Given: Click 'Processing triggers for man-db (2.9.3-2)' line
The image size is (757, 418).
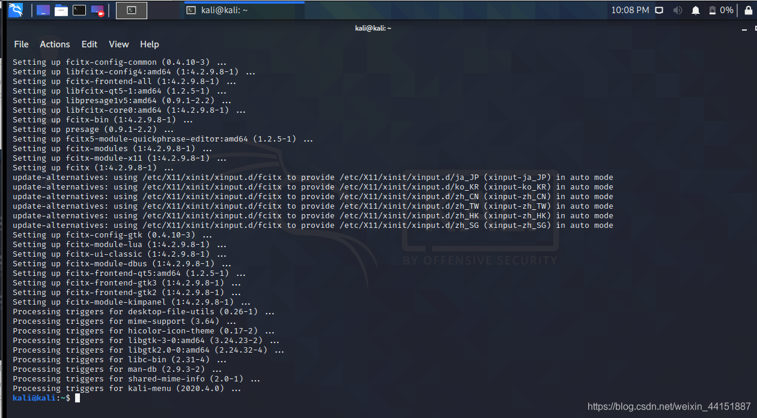Looking at the screenshot, I should pyautogui.click(x=117, y=369).
